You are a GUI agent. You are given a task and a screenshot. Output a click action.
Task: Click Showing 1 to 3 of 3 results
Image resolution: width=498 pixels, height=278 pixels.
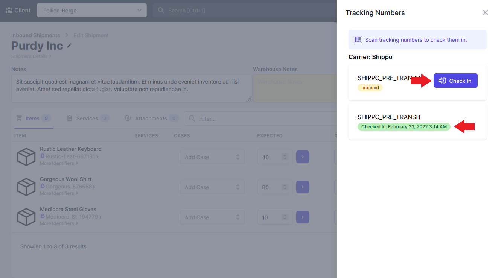pos(53,247)
